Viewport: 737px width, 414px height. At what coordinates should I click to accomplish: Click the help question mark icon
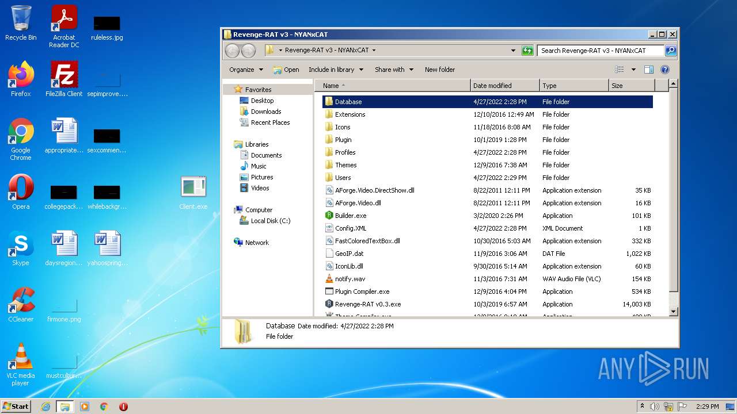(x=664, y=70)
